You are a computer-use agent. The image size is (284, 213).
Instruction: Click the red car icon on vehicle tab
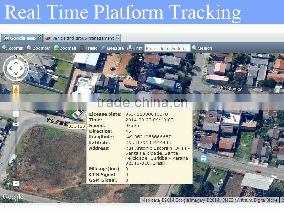click(x=48, y=38)
